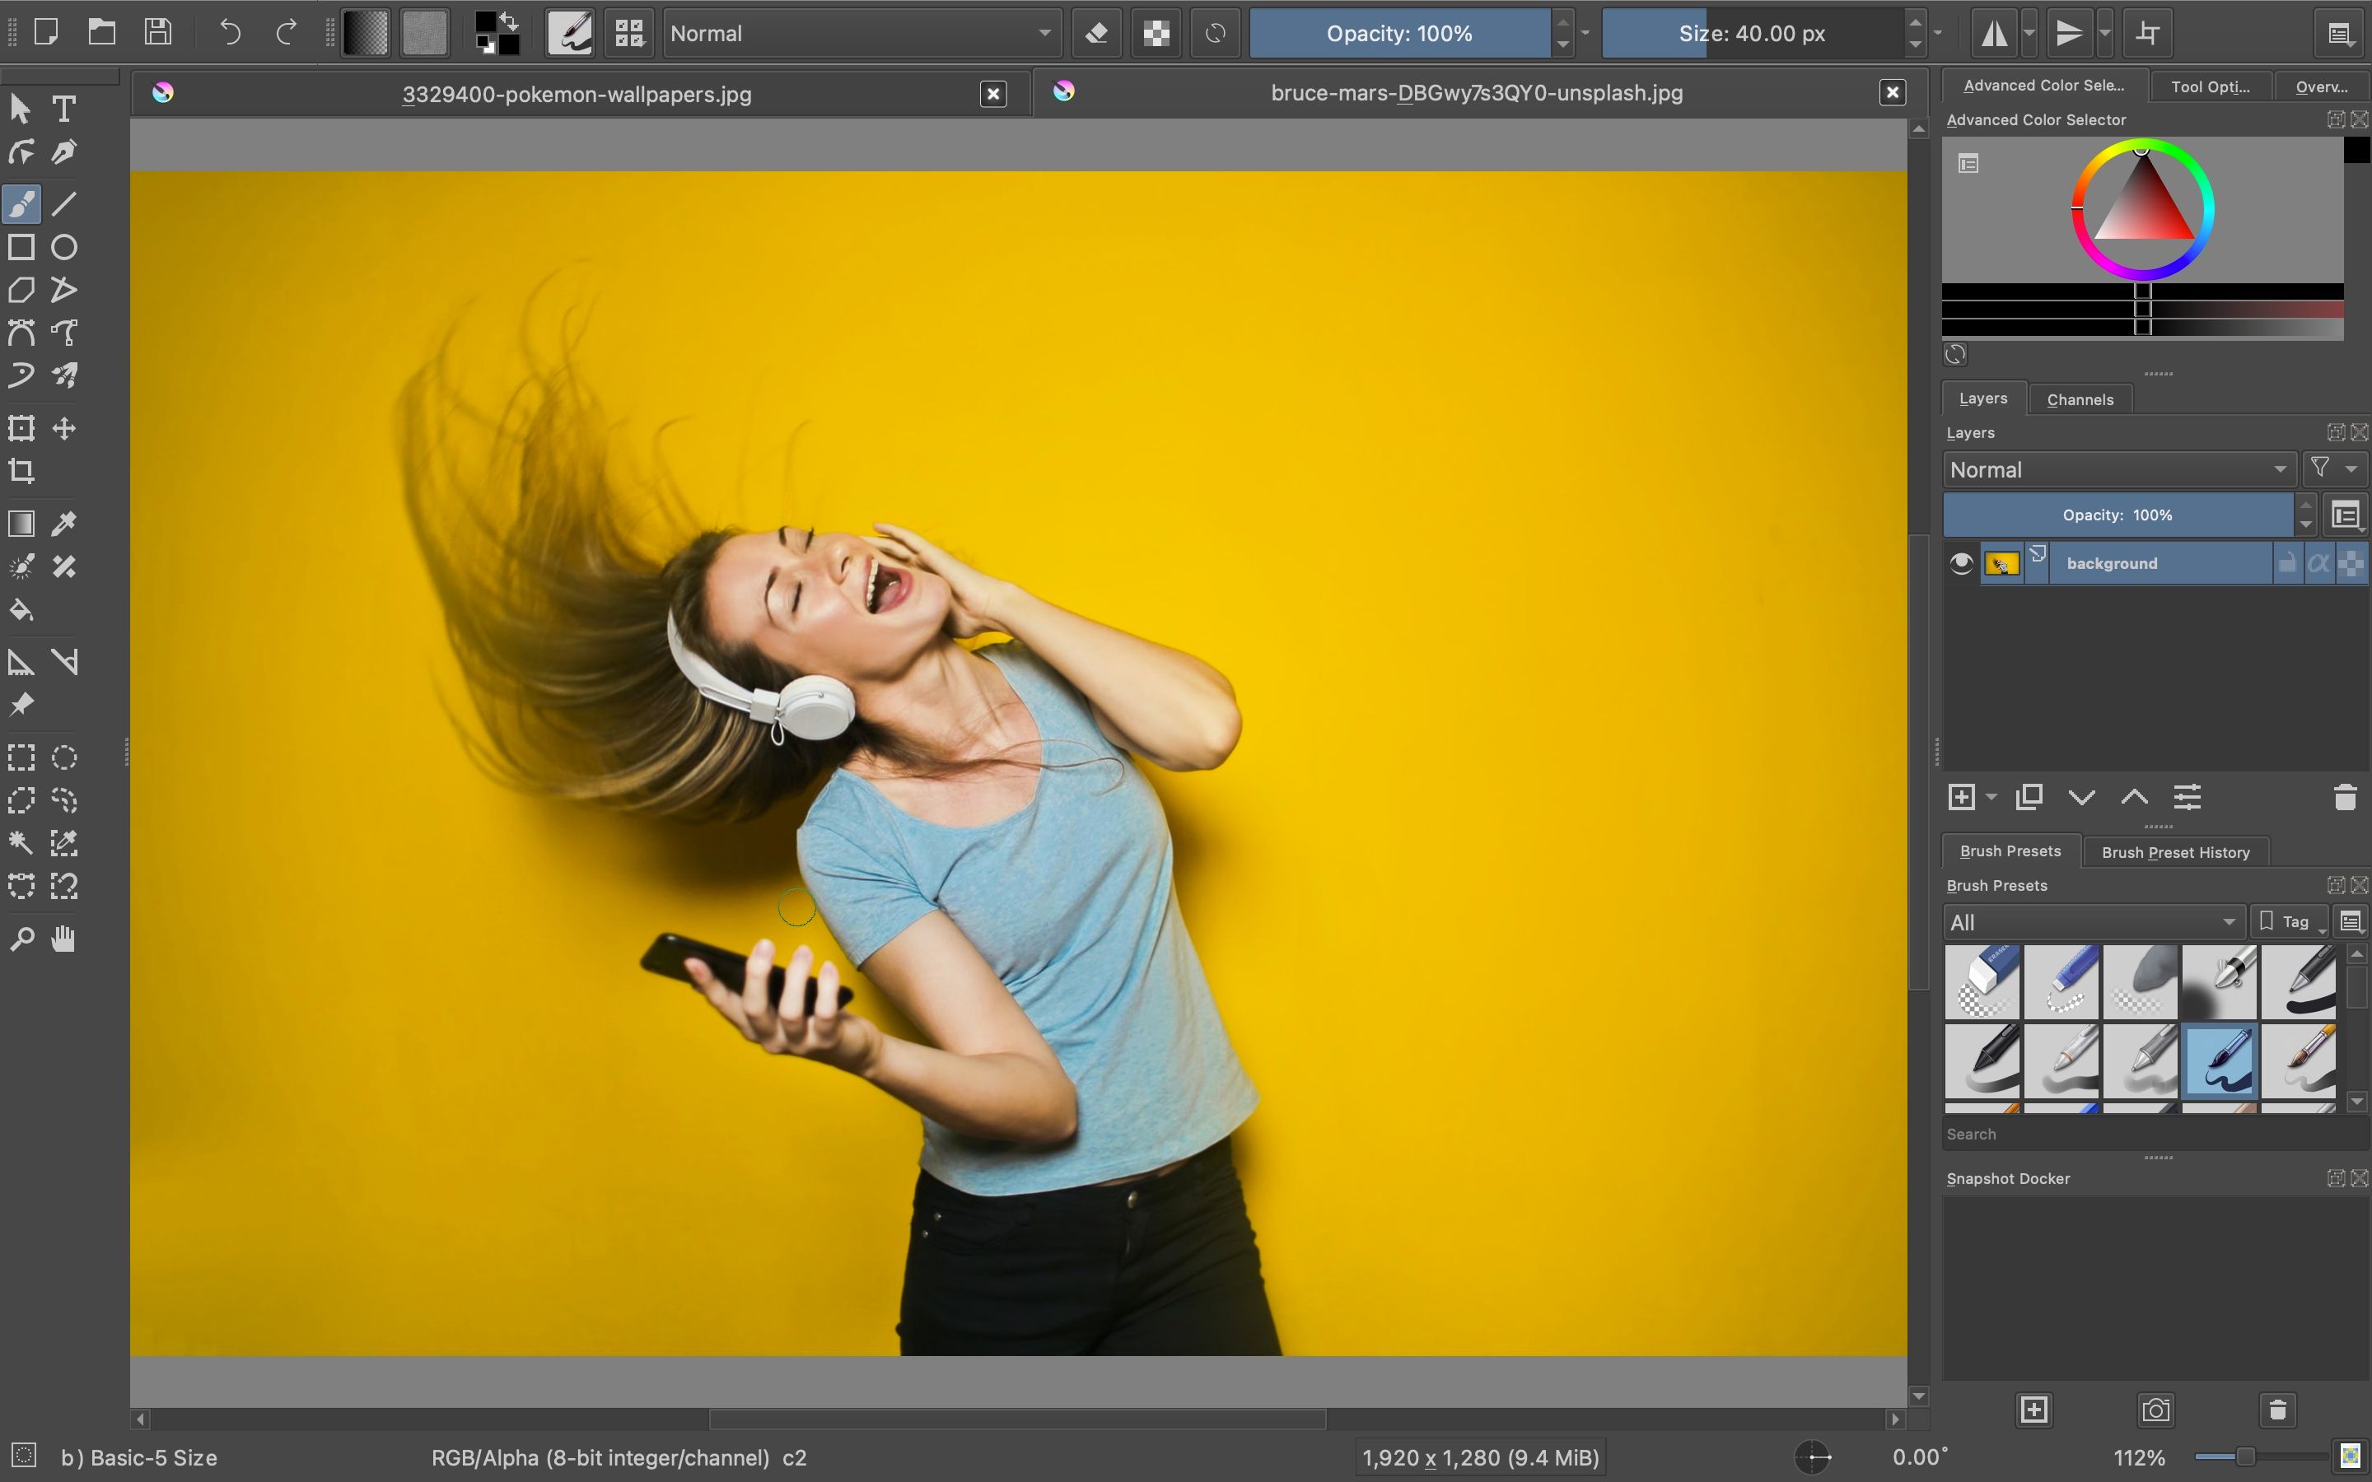Toggle visibility of background layer

pos(1962,563)
